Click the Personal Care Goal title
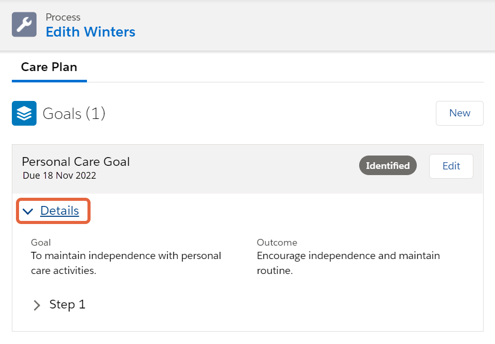 pos(76,162)
